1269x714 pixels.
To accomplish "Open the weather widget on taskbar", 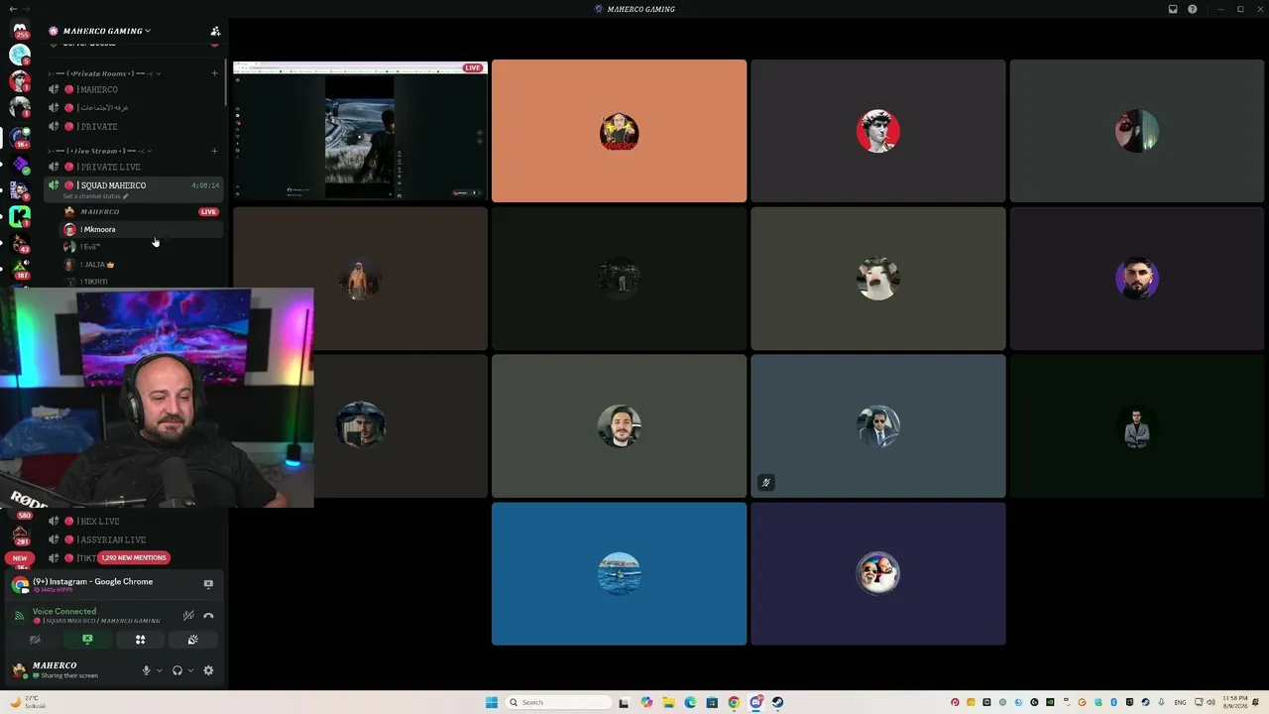I will (28, 702).
